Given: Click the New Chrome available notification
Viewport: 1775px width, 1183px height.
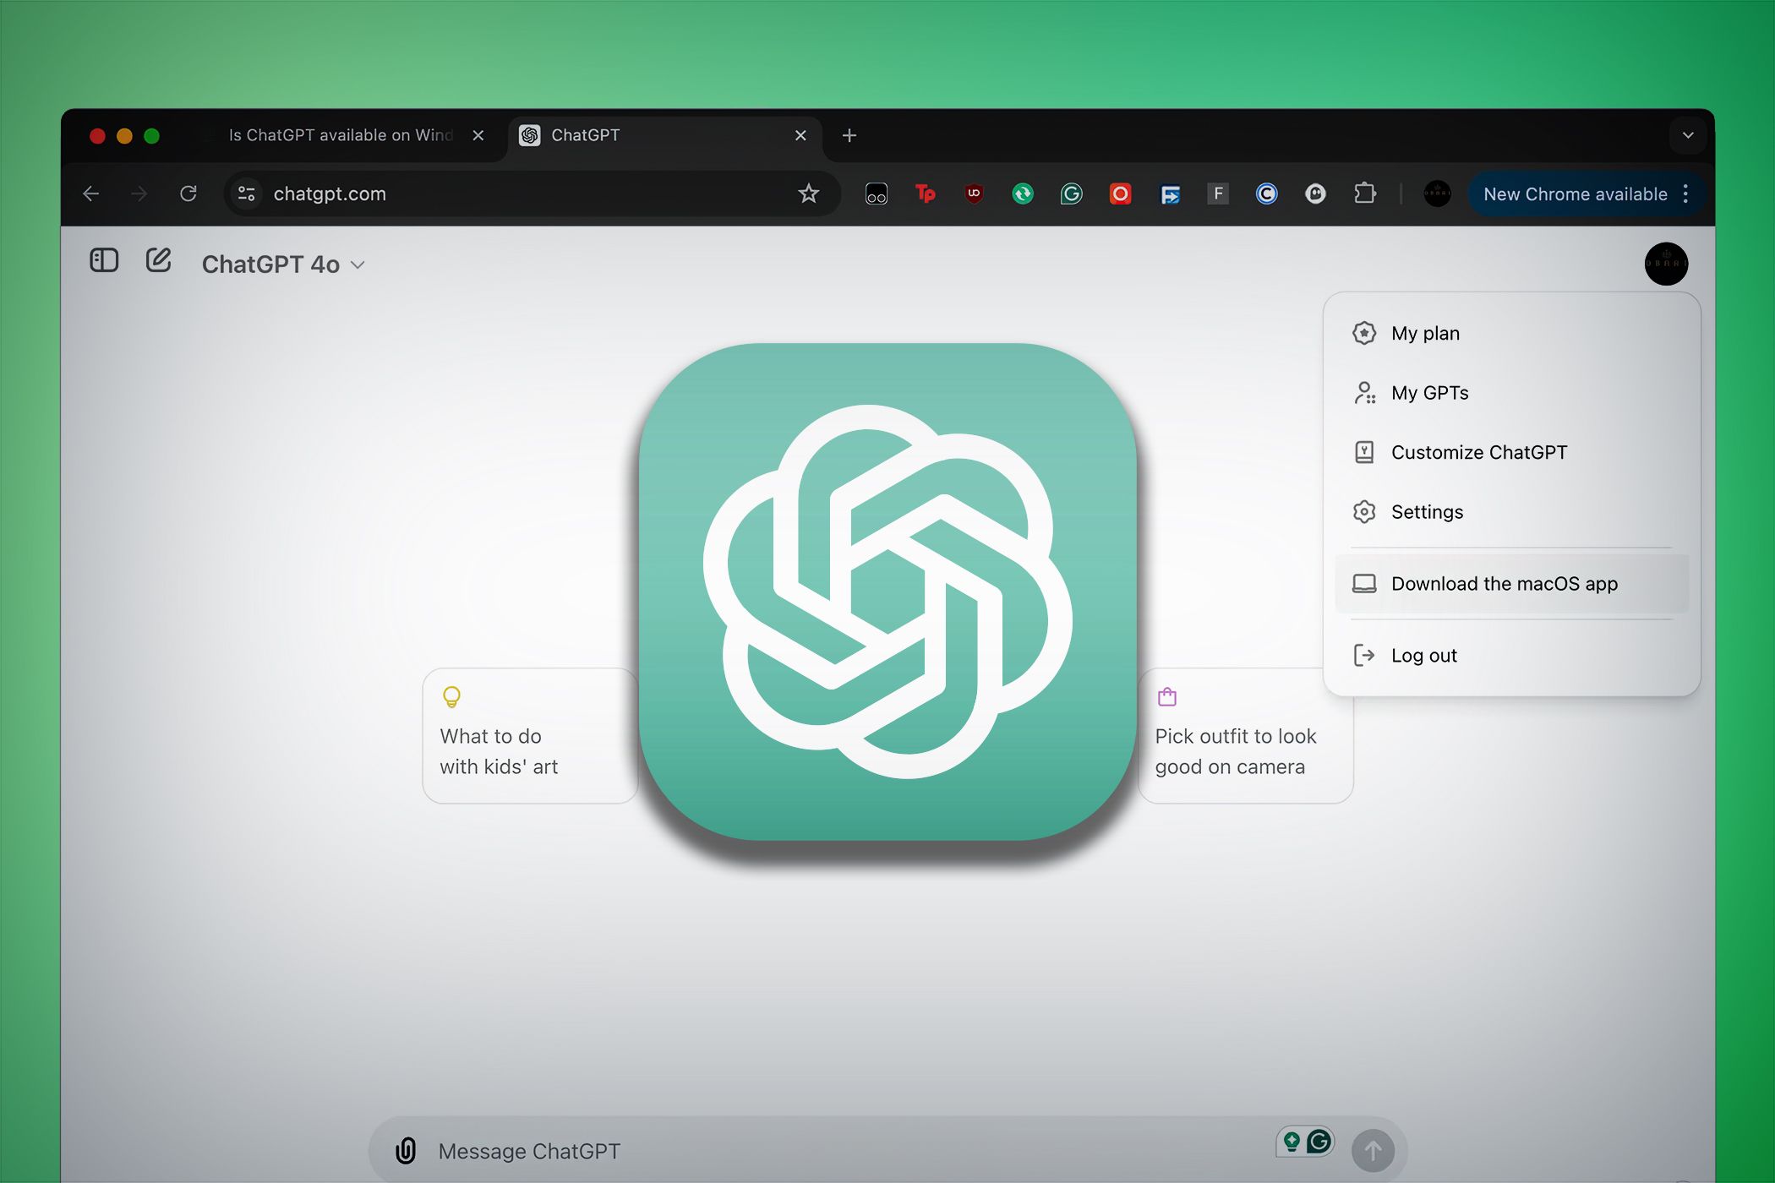Looking at the screenshot, I should click(x=1574, y=194).
